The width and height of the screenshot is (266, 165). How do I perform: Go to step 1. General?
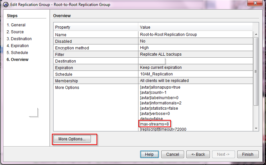pyautogui.click(x=16, y=25)
